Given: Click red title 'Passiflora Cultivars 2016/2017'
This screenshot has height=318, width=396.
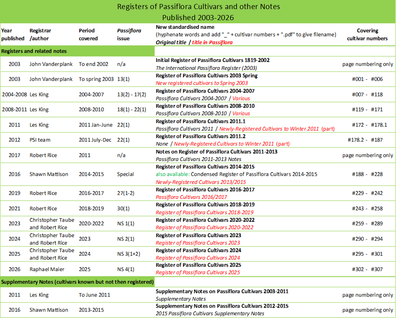Looking at the screenshot, I should pos(191,197).
